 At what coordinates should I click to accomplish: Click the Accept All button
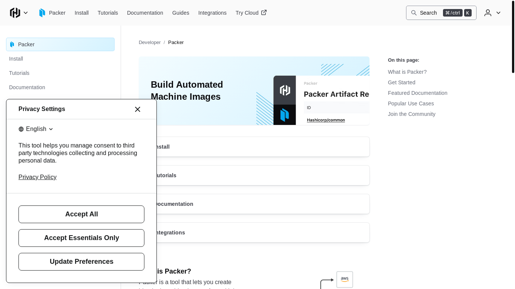click(81, 214)
